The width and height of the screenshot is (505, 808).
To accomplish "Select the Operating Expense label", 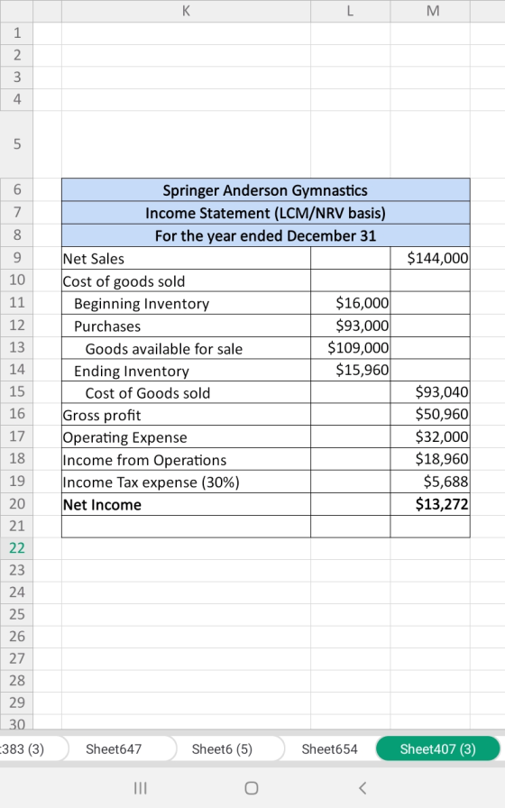I will pyautogui.click(x=186, y=436).
